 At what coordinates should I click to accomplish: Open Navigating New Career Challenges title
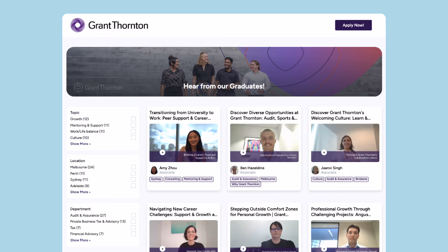183,212
